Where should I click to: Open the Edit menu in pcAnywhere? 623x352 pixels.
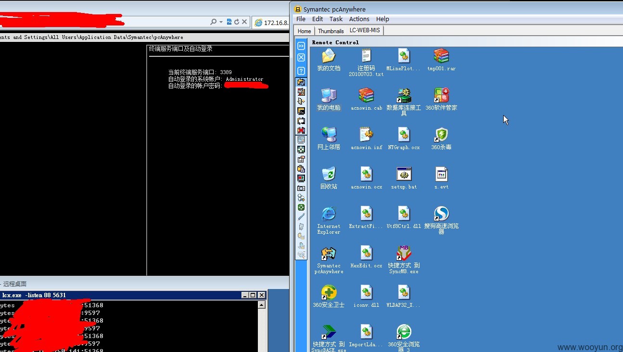tap(318, 19)
